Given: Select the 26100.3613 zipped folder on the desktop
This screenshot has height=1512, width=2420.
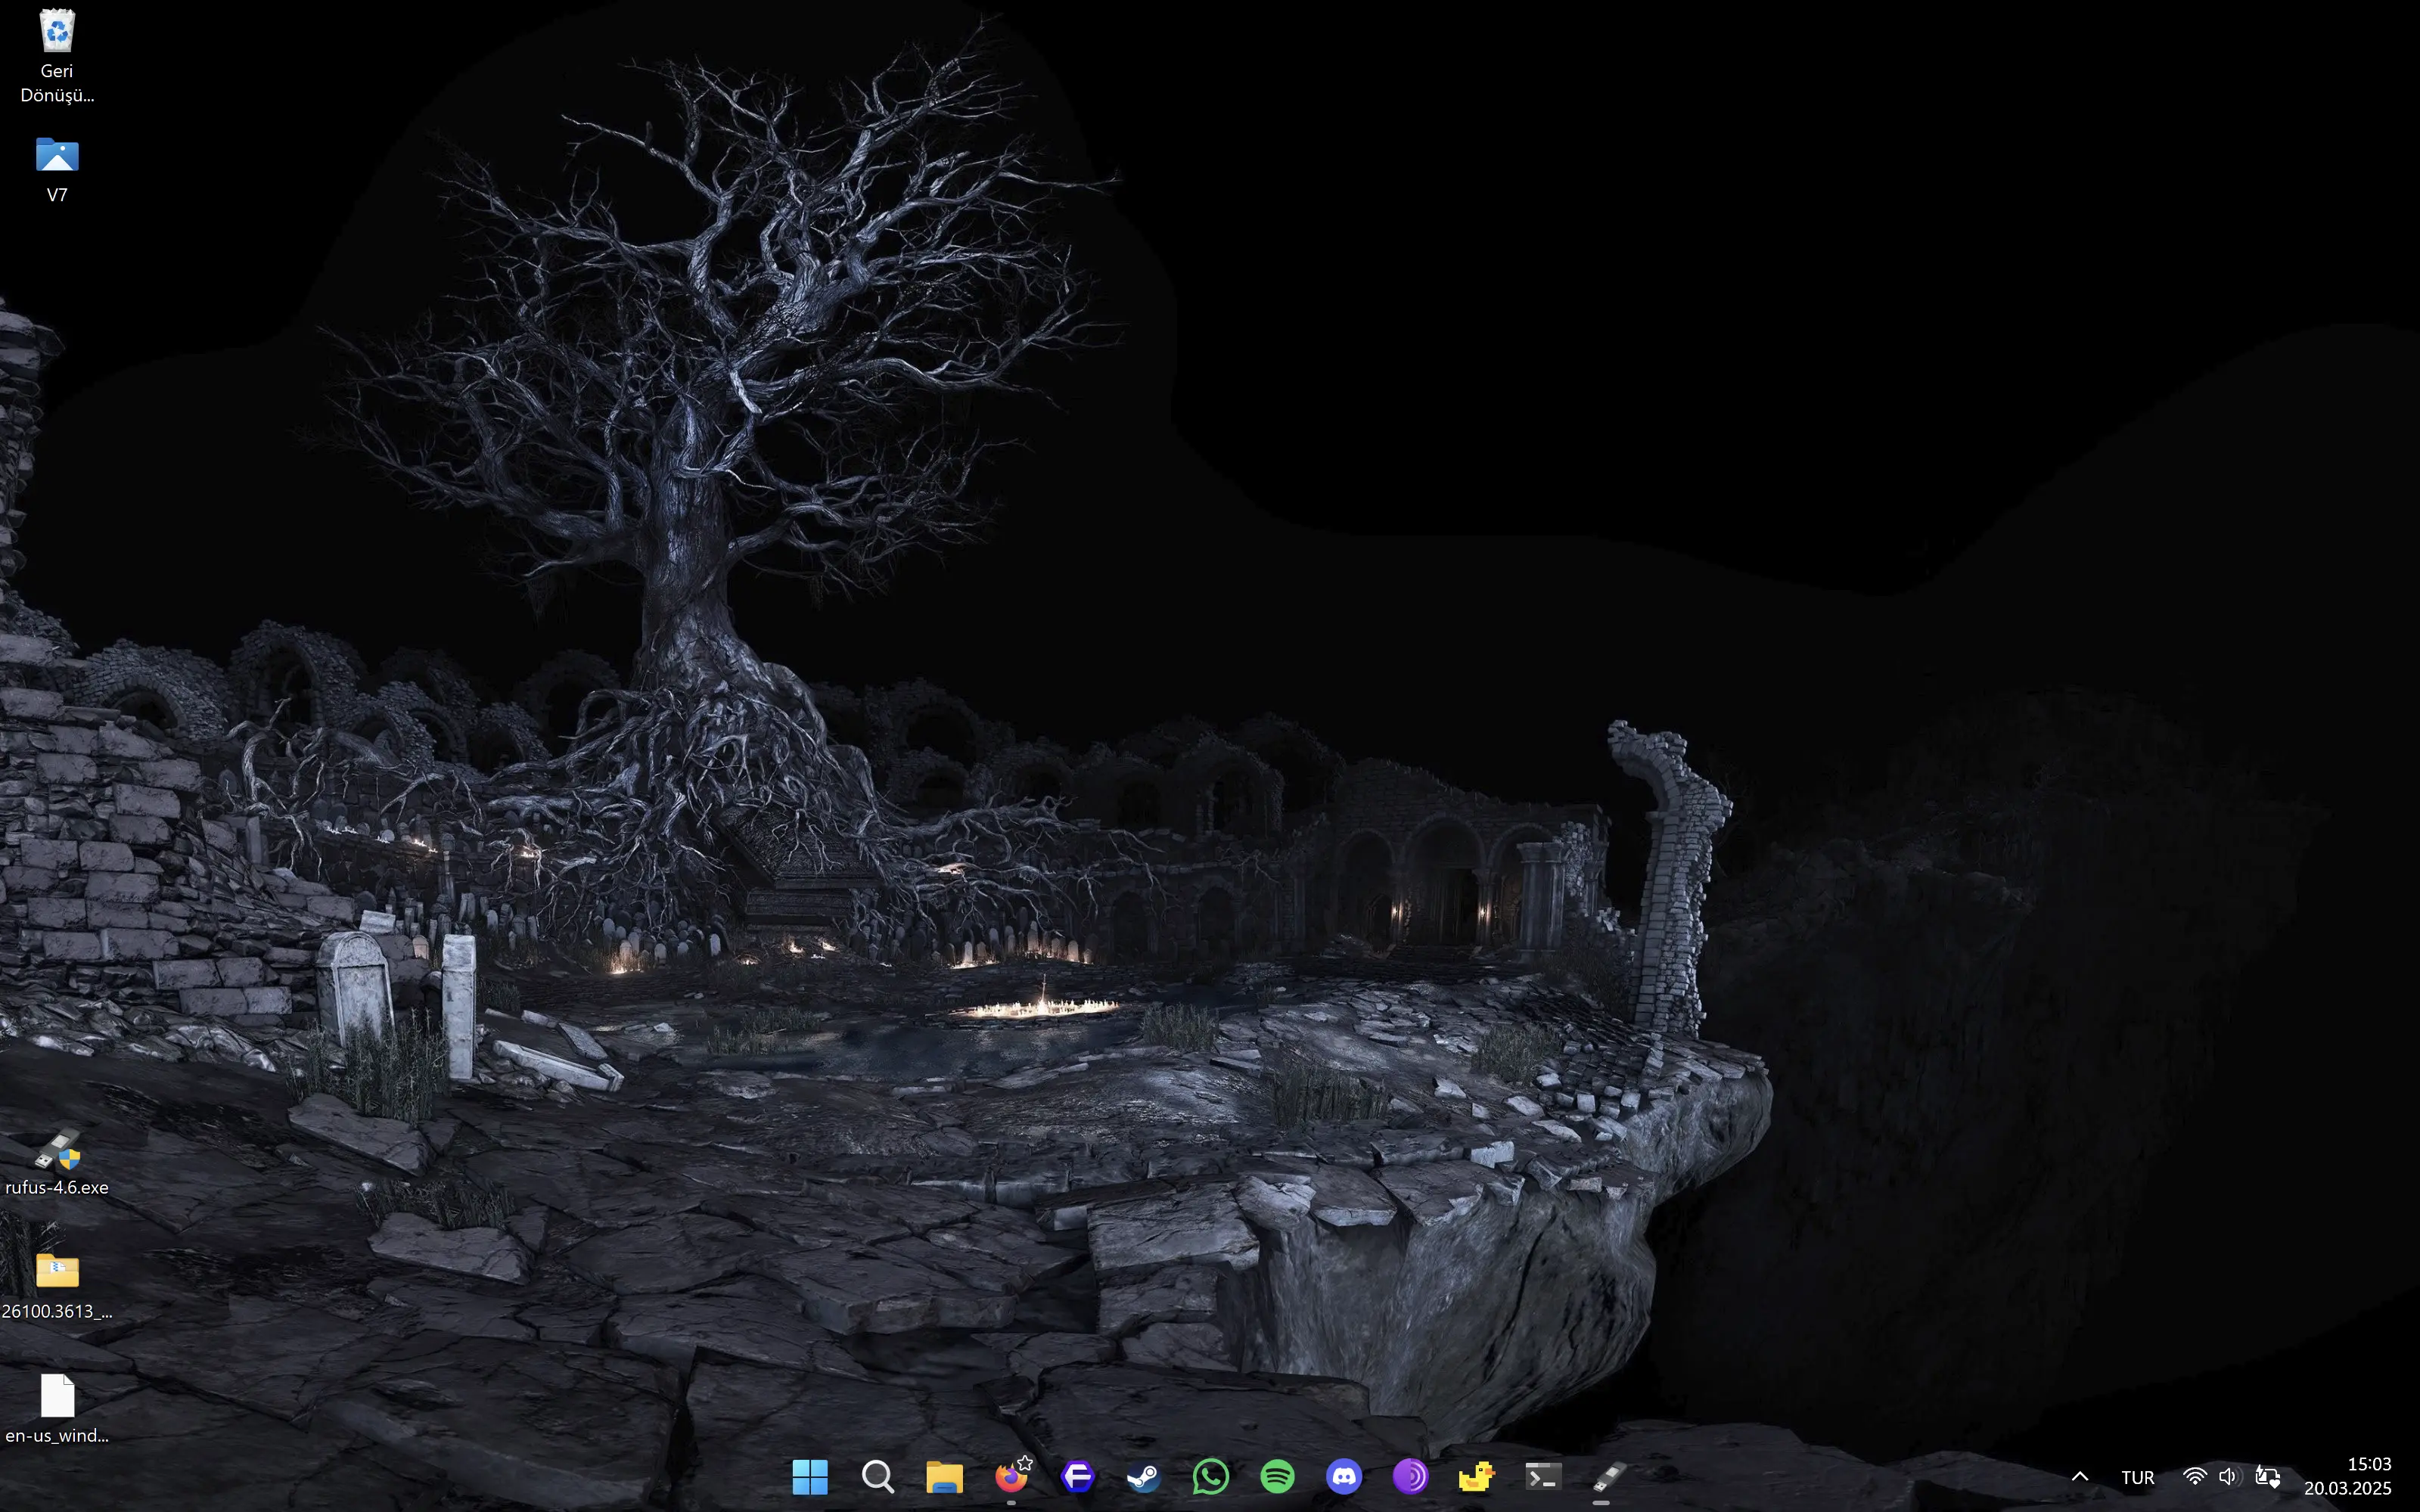Looking at the screenshot, I should click(57, 1287).
